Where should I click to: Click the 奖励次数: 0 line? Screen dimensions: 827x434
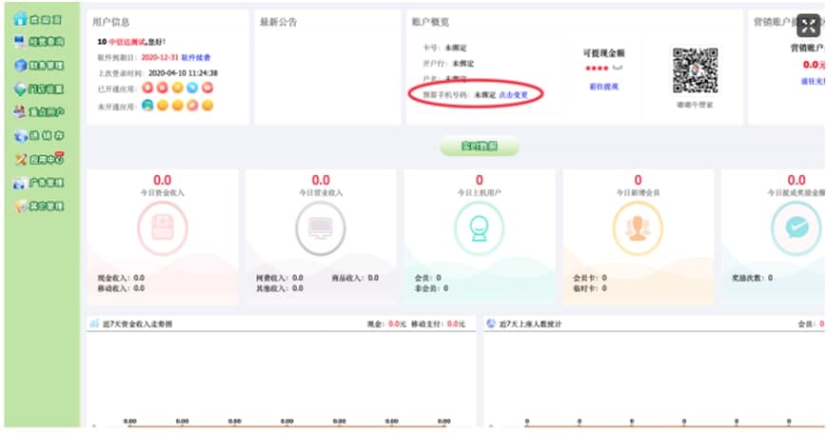pos(752,278)
